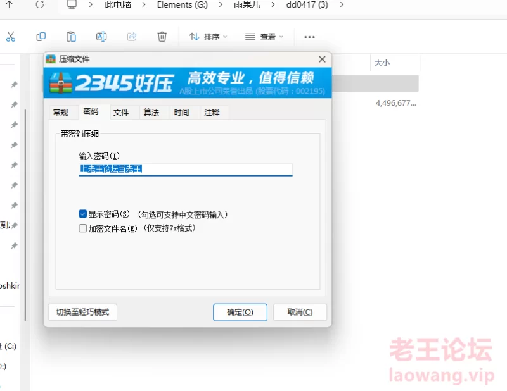Click the Cut scissors icon in Explorer toolbar
The width and height of the screenshot is (507, 391).
point(11,37)
